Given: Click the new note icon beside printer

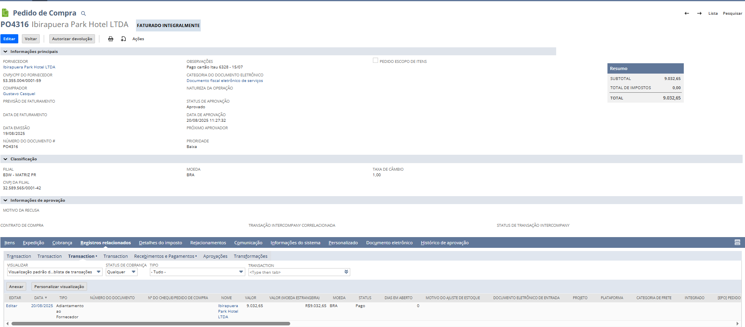Looking at the screenshot, I should click(123, 39).
